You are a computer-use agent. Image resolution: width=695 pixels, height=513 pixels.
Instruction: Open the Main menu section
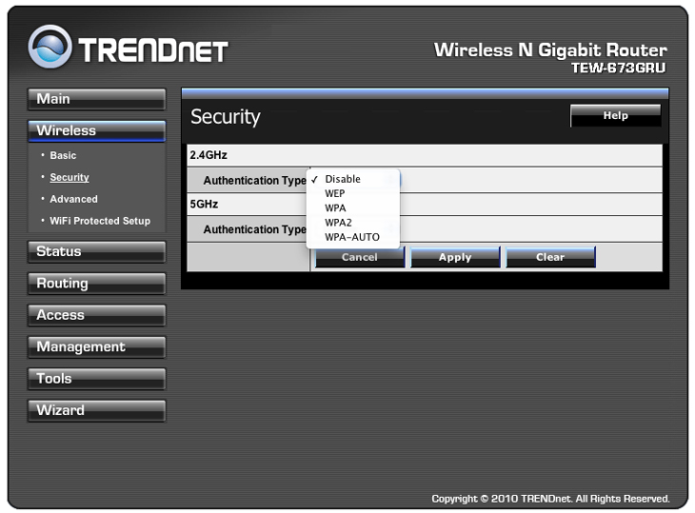[96, 99]
